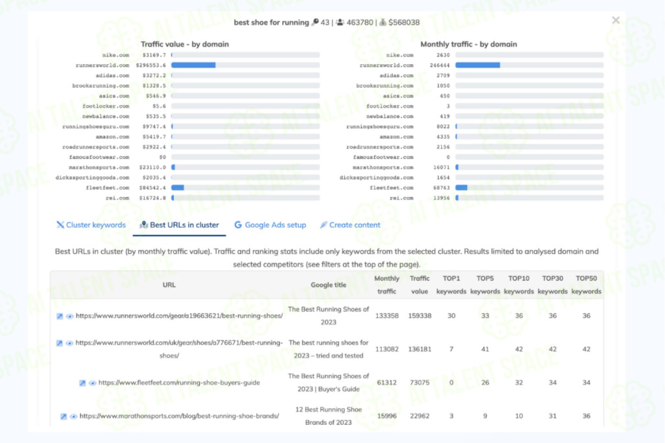Screen dimensions: 665x443
Task: Click the Google title column header
Action: click(x=329, y=285)
